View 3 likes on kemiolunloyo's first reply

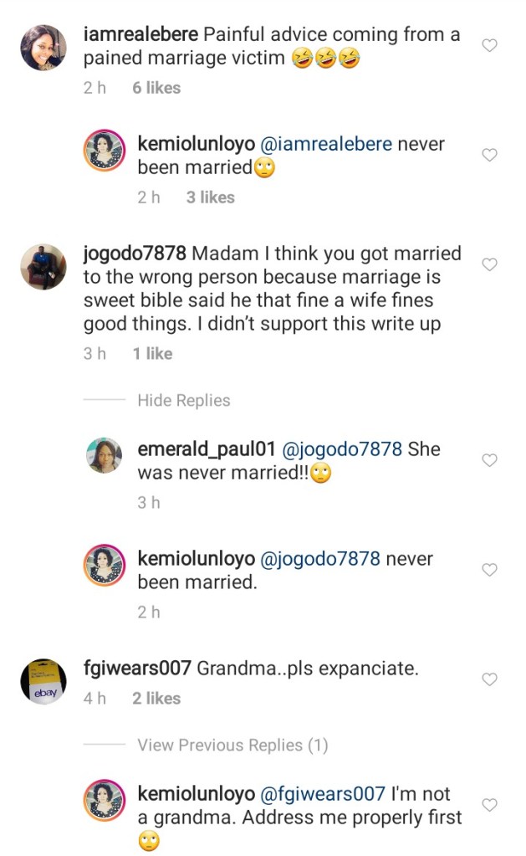211,197
